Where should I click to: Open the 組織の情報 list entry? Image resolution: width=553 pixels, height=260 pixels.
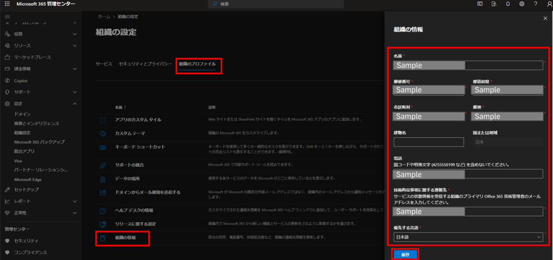(125, 238)
